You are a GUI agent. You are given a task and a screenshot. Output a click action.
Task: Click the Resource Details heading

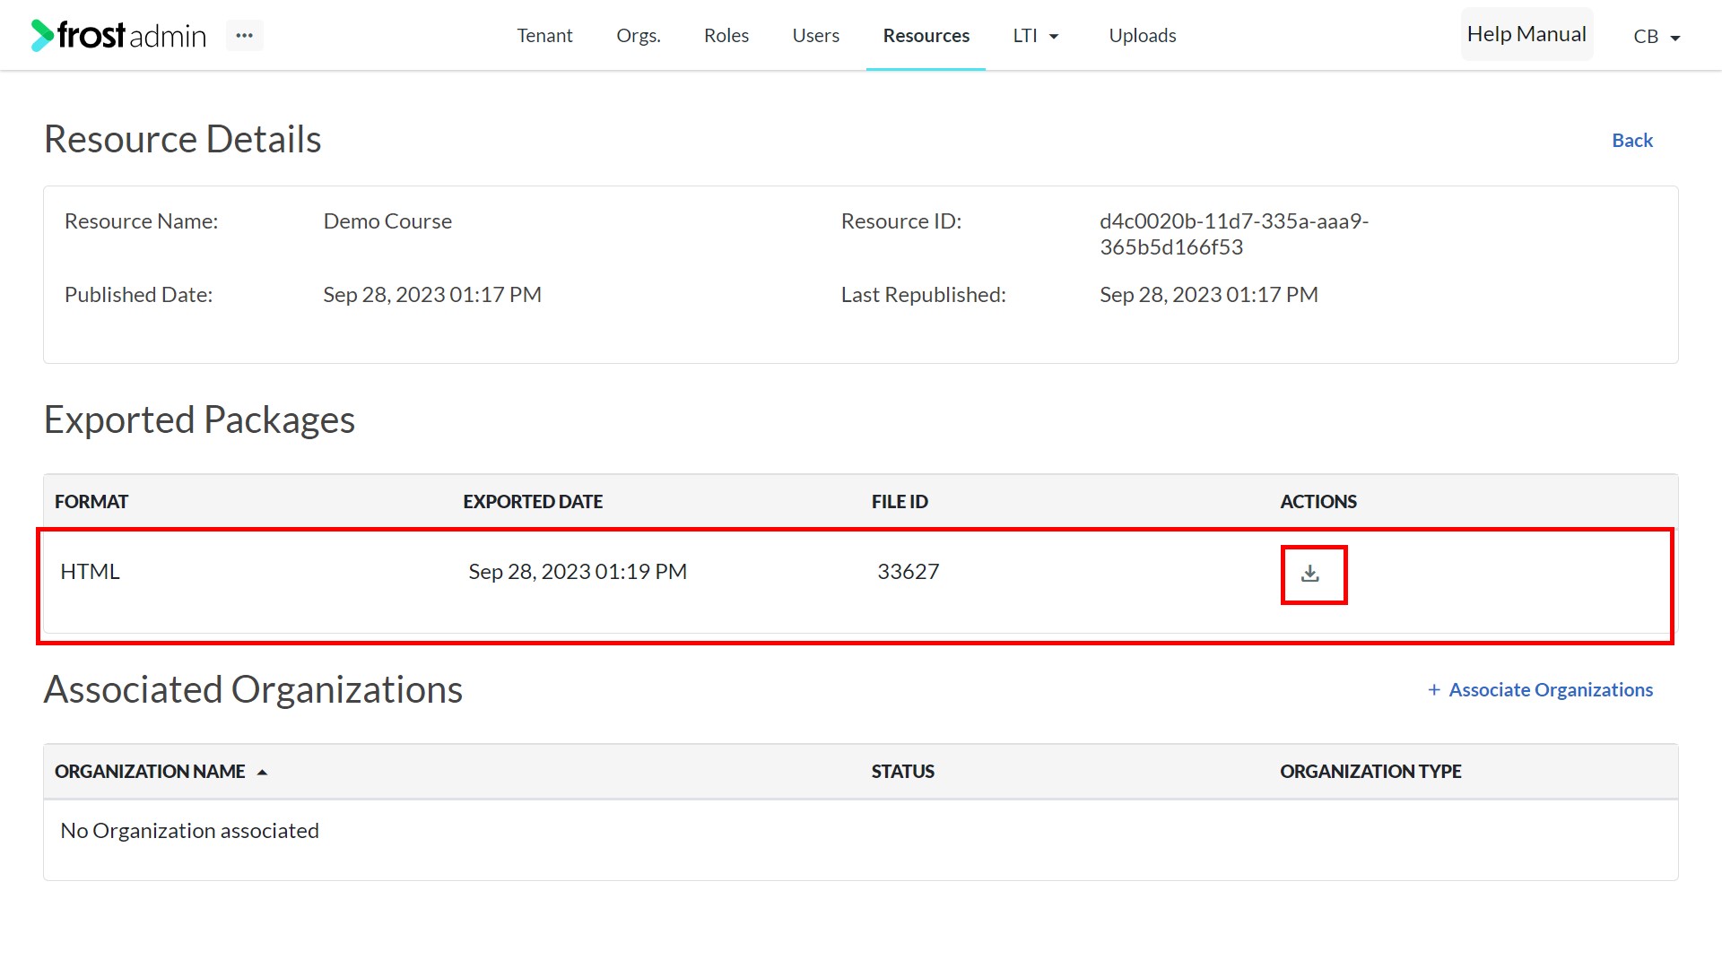(x=182, y=140)
